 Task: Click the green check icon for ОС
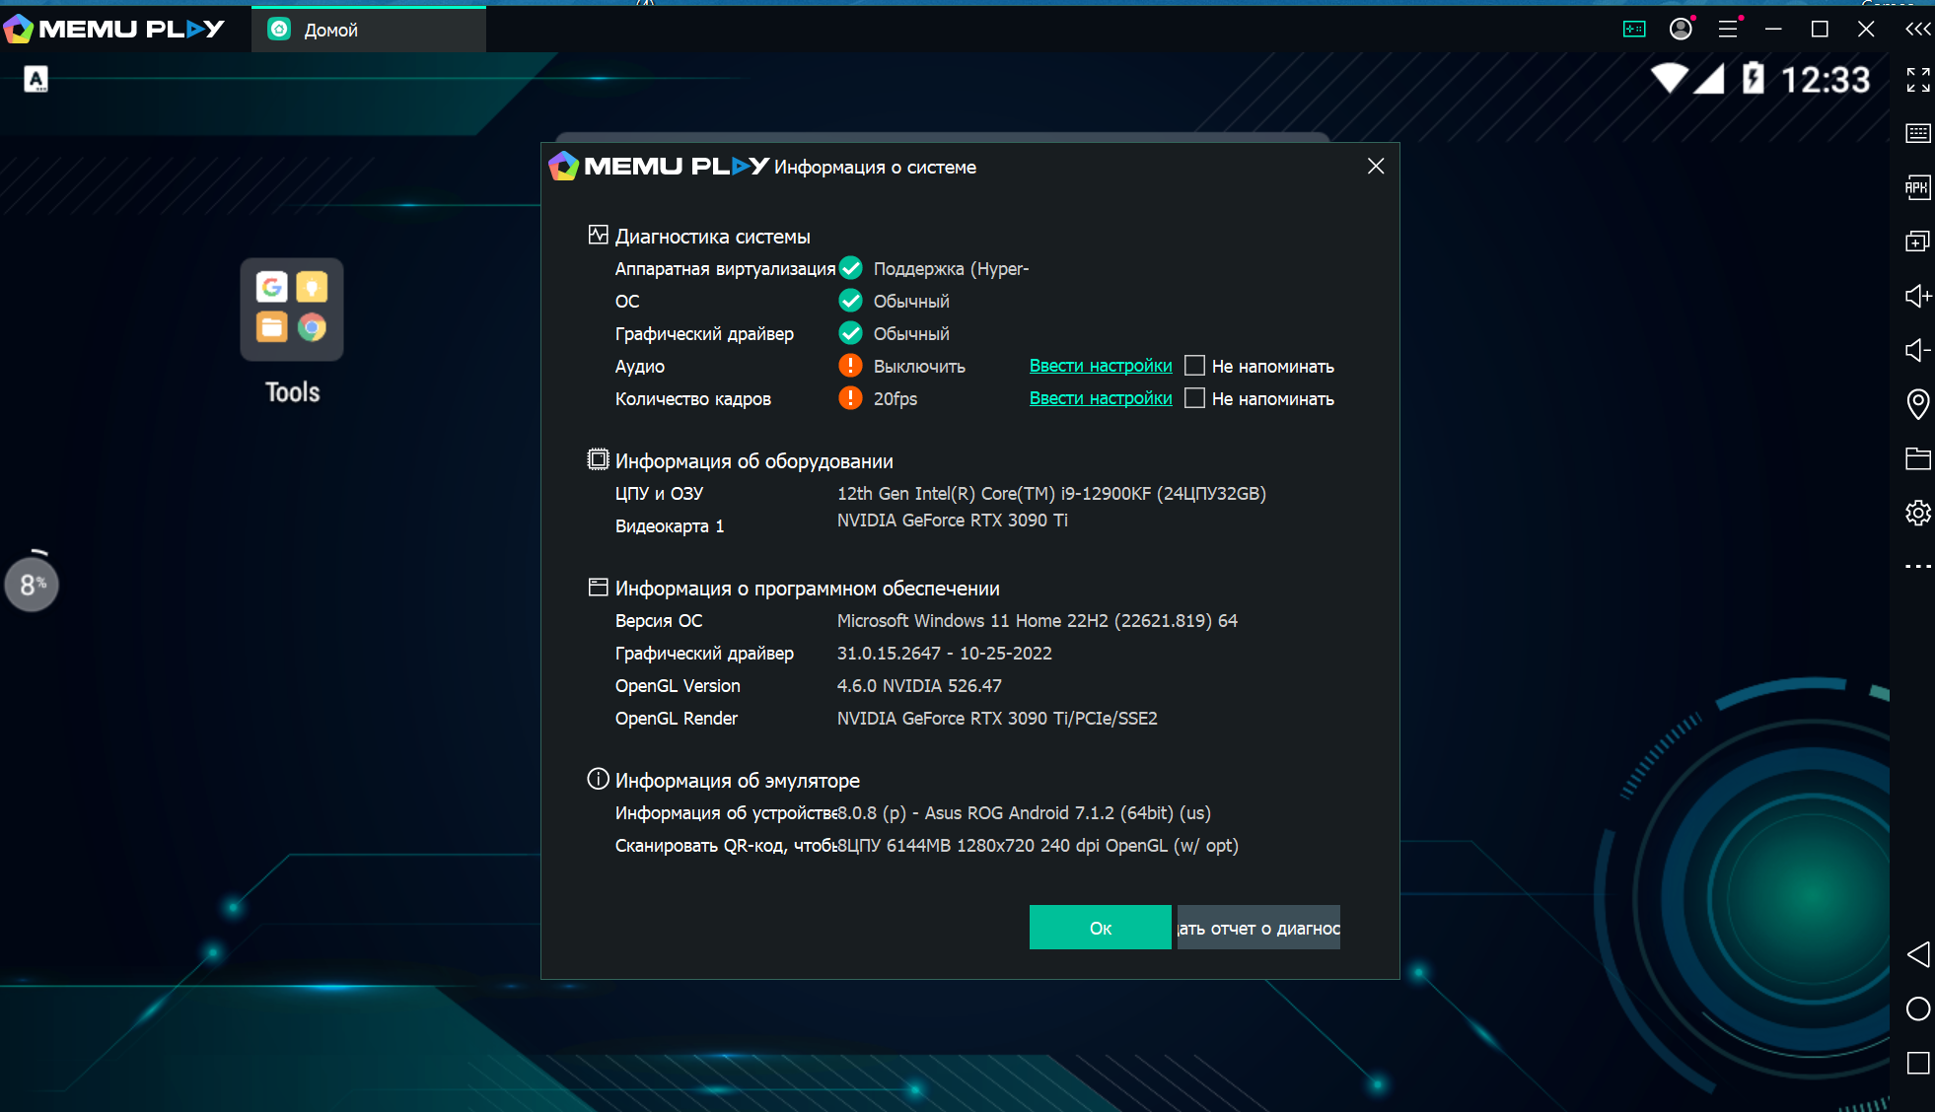850,301
